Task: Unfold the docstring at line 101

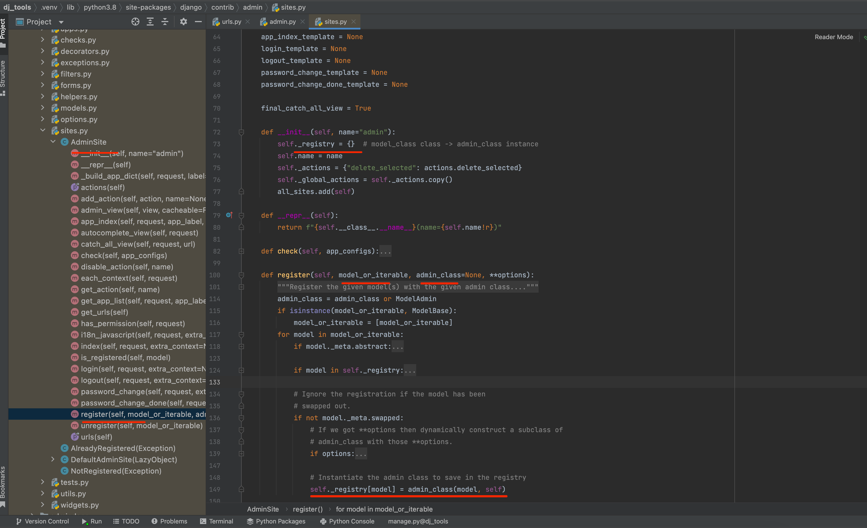Action: (x=241, y=287)
